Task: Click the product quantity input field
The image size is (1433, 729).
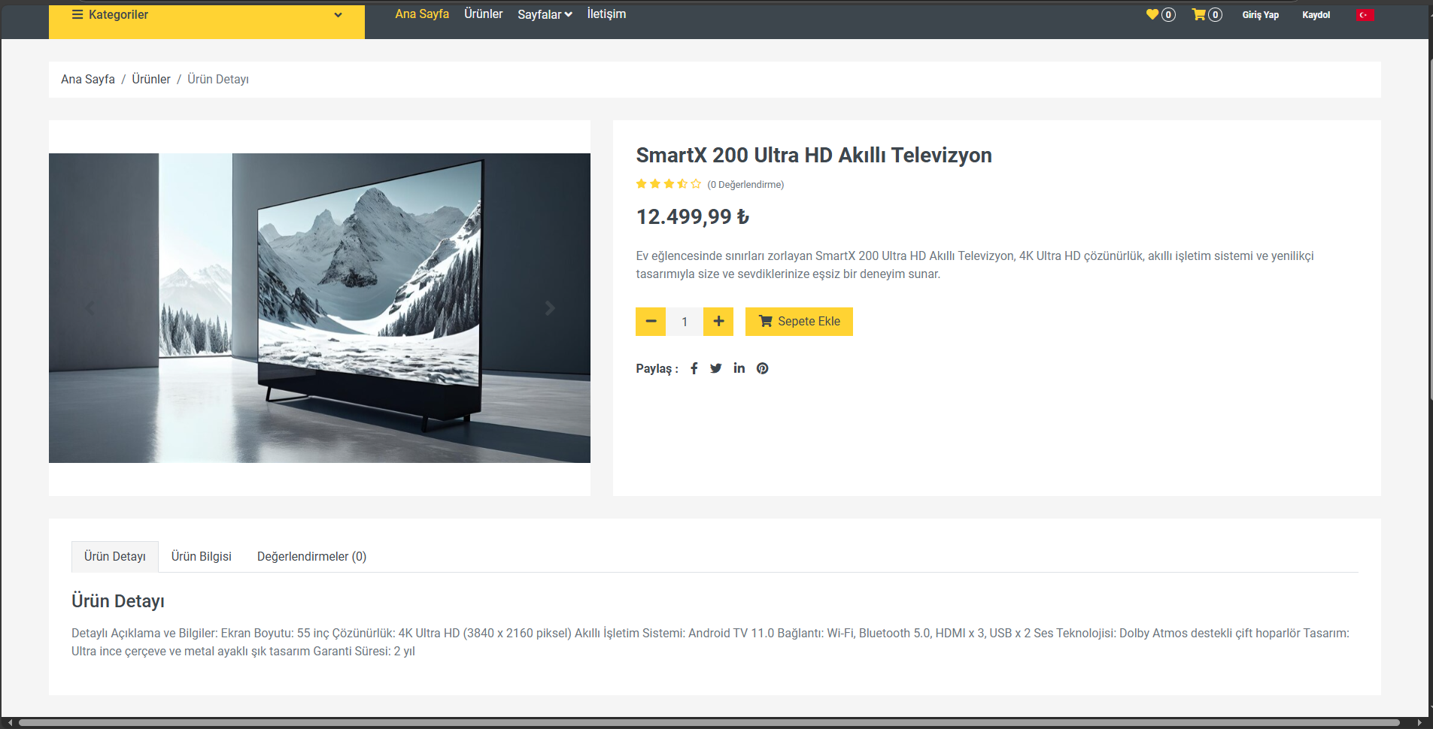Action: (685, 322)
